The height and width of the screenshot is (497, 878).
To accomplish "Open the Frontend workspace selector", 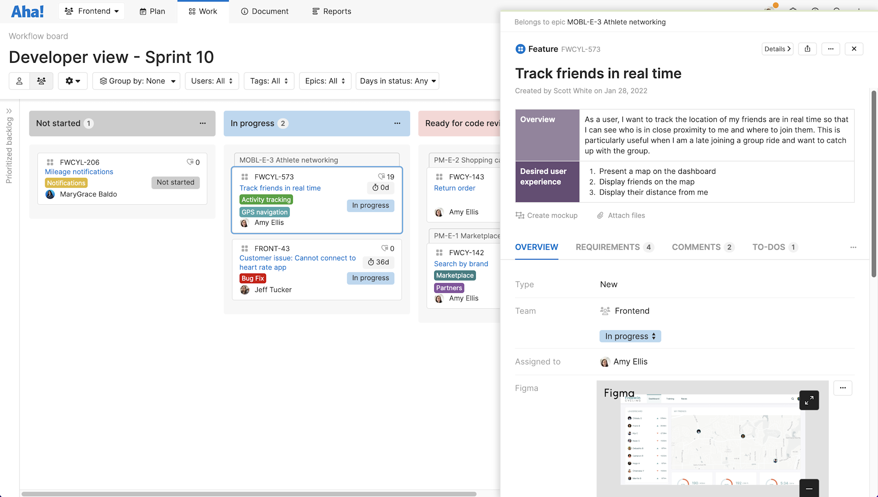I will 91,11.
